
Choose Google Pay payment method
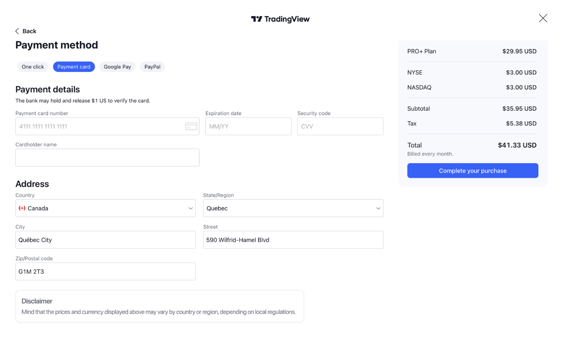[117, 67]
